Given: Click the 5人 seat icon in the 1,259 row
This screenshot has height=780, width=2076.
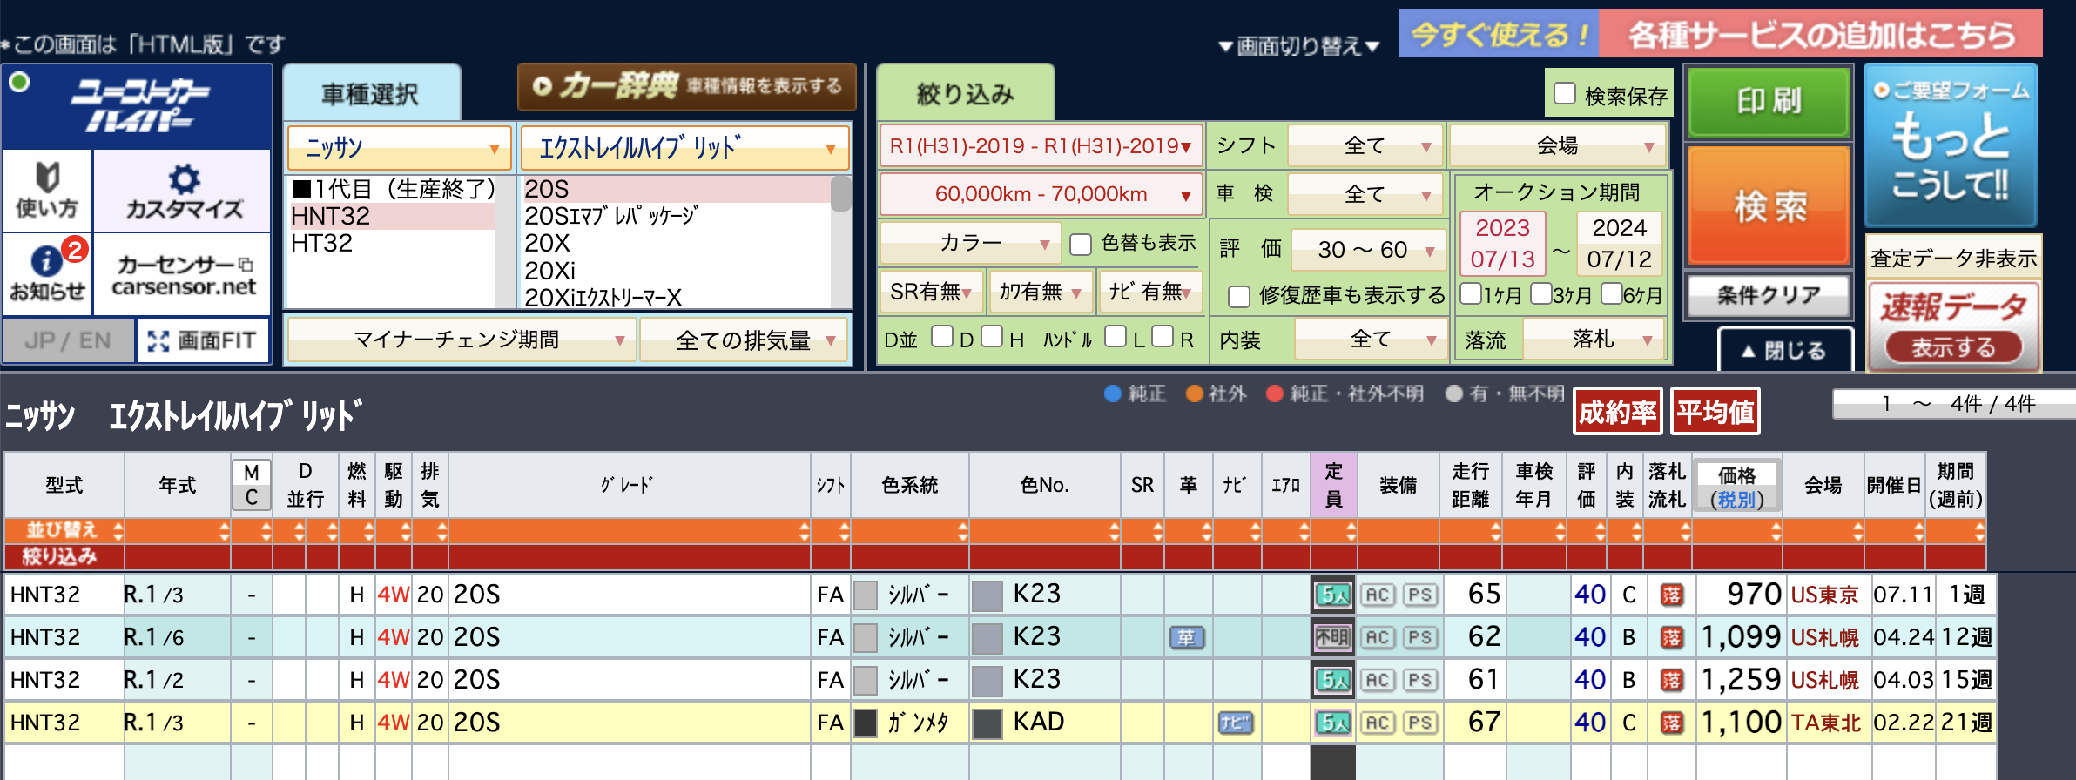Looking at the screenshot, I should click(x=1333, y=680).
